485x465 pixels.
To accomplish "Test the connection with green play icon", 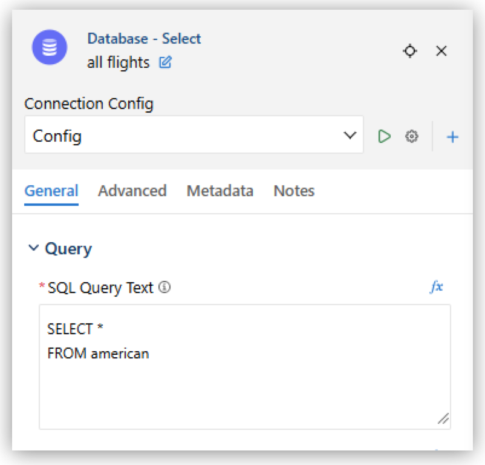I will [384, 136].
